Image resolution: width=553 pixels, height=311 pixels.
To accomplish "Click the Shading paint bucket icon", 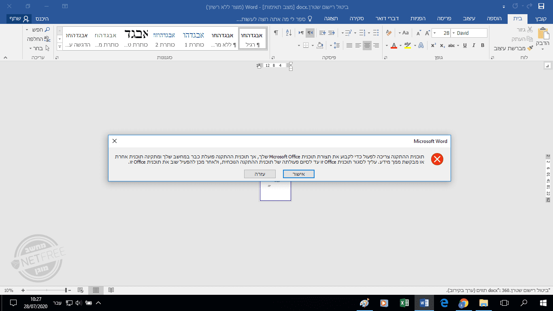I will (320, 45).
